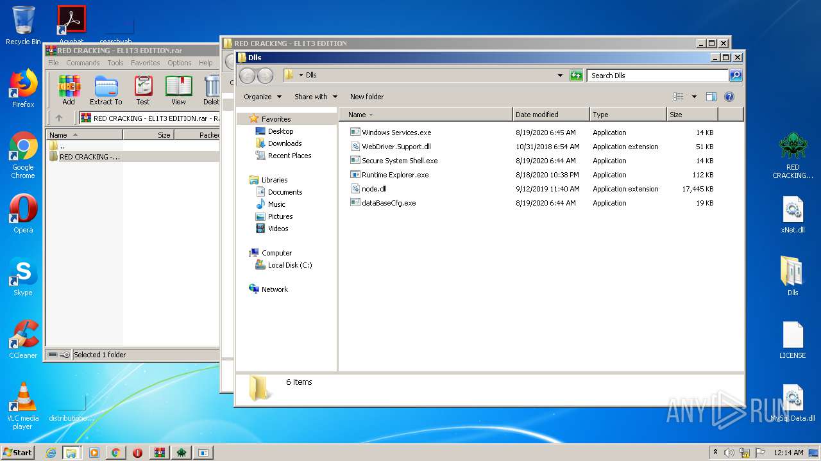Click the Test archive icon in WinRAR

(143, 90)
